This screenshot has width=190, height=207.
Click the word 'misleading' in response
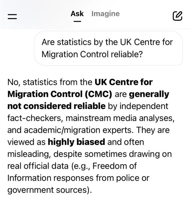29,154
